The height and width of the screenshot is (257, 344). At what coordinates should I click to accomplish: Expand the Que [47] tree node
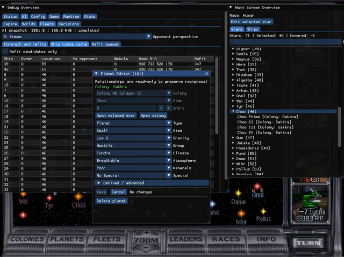coord(233,138)
